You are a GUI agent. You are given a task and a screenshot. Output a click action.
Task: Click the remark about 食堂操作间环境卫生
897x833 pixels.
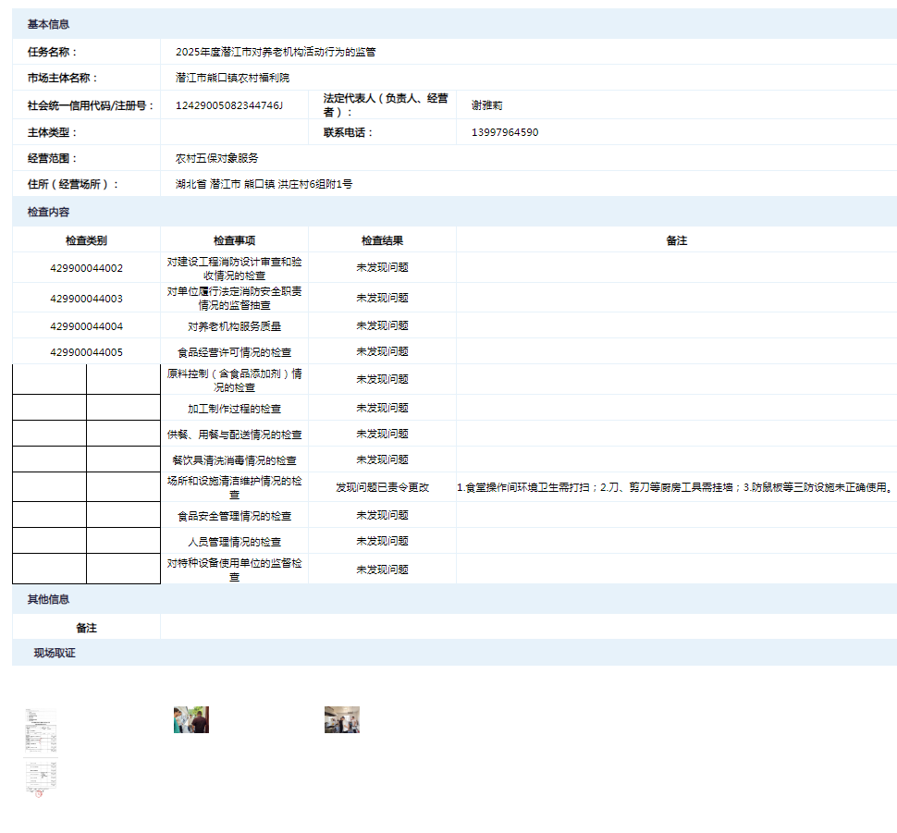coord(675,487)
